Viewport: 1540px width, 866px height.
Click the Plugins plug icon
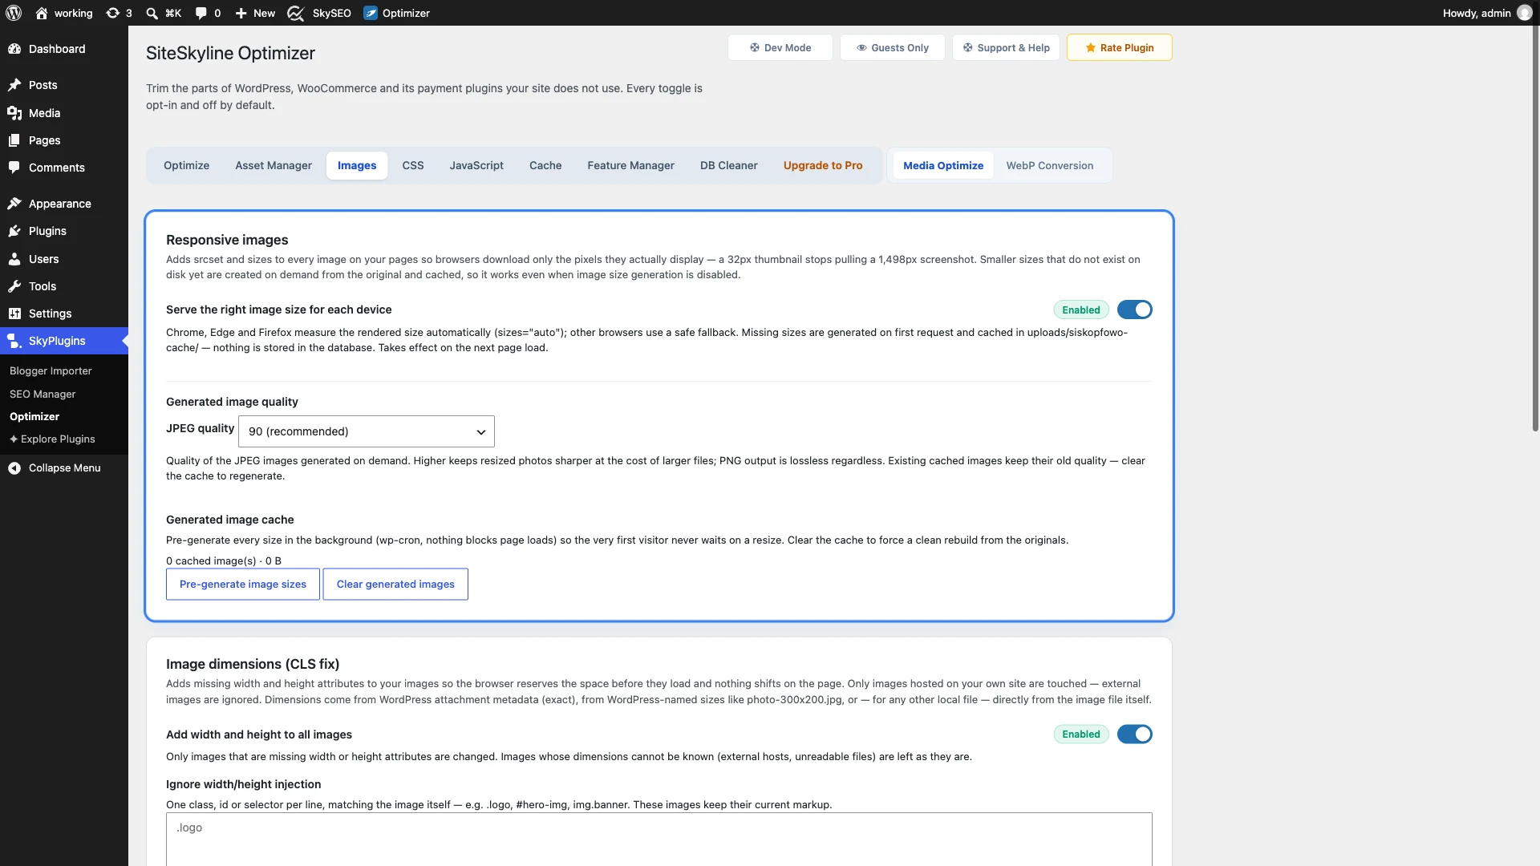(14, 231)
